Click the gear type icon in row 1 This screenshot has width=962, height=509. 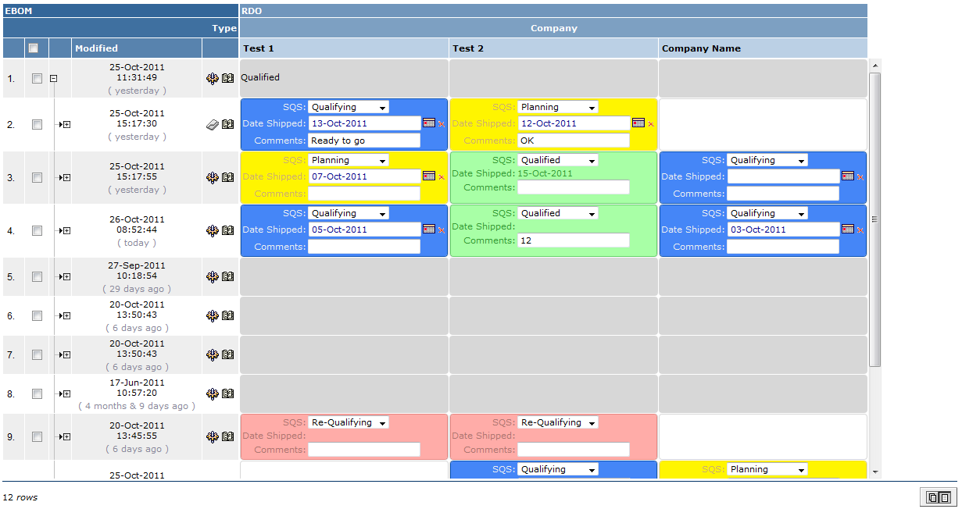point(212,78)
